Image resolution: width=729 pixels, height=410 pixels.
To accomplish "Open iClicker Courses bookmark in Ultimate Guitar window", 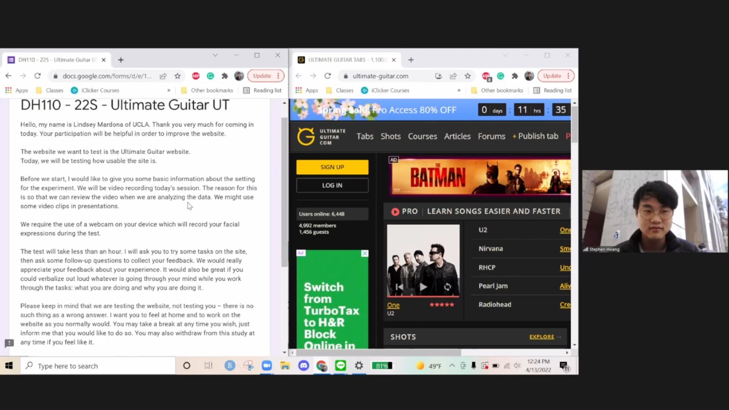I will [385, 91].
